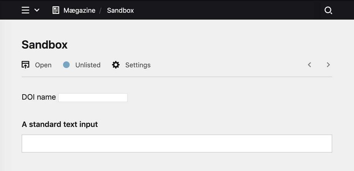Go to the previous page arrow

click(x=310, y=65)
